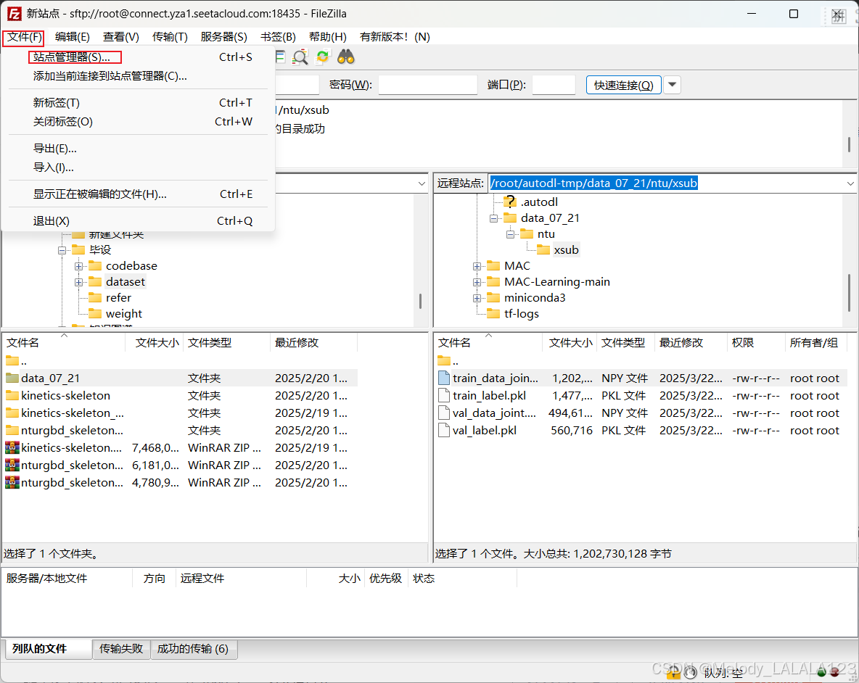Select remote file train_data_joint npy
Viewport: 859px width, 683px height.
(641, 378)
